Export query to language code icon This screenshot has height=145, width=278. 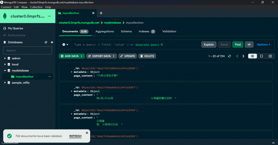tap(249, 45)
